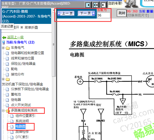Click page icon beside 继电器和控制装置位置
This screenshot has width=154, height=140.
(x=7, y=53)
